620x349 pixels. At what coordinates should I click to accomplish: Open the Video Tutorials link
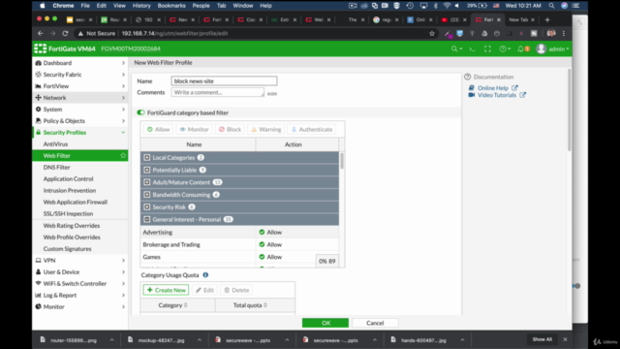pyautogui.click(x=497, y=95)
